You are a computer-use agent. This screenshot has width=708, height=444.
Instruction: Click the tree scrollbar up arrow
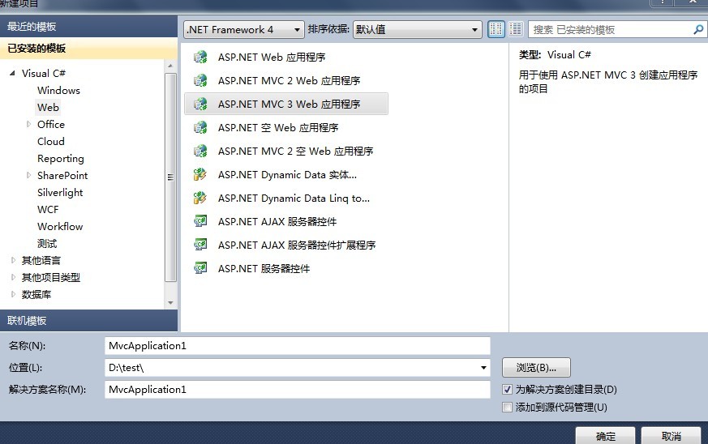click(x=170, y=66)
